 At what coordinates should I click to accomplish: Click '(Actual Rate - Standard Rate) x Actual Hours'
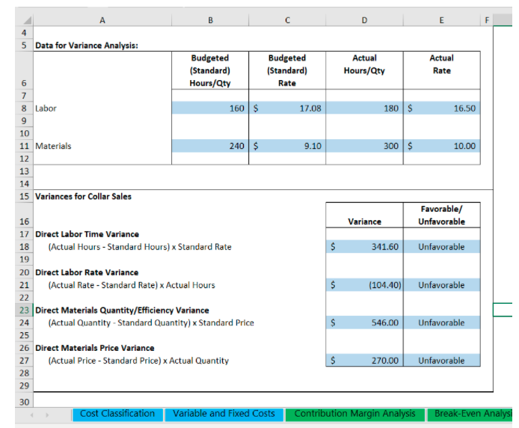pos(132,285)
